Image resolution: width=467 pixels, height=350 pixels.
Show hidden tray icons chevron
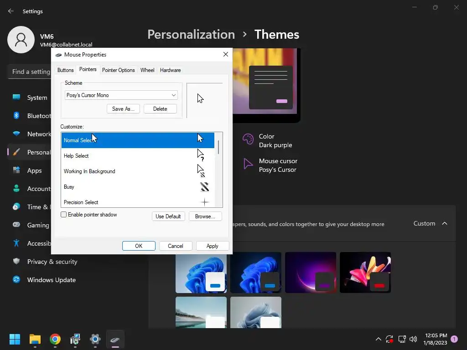[378, 339]
